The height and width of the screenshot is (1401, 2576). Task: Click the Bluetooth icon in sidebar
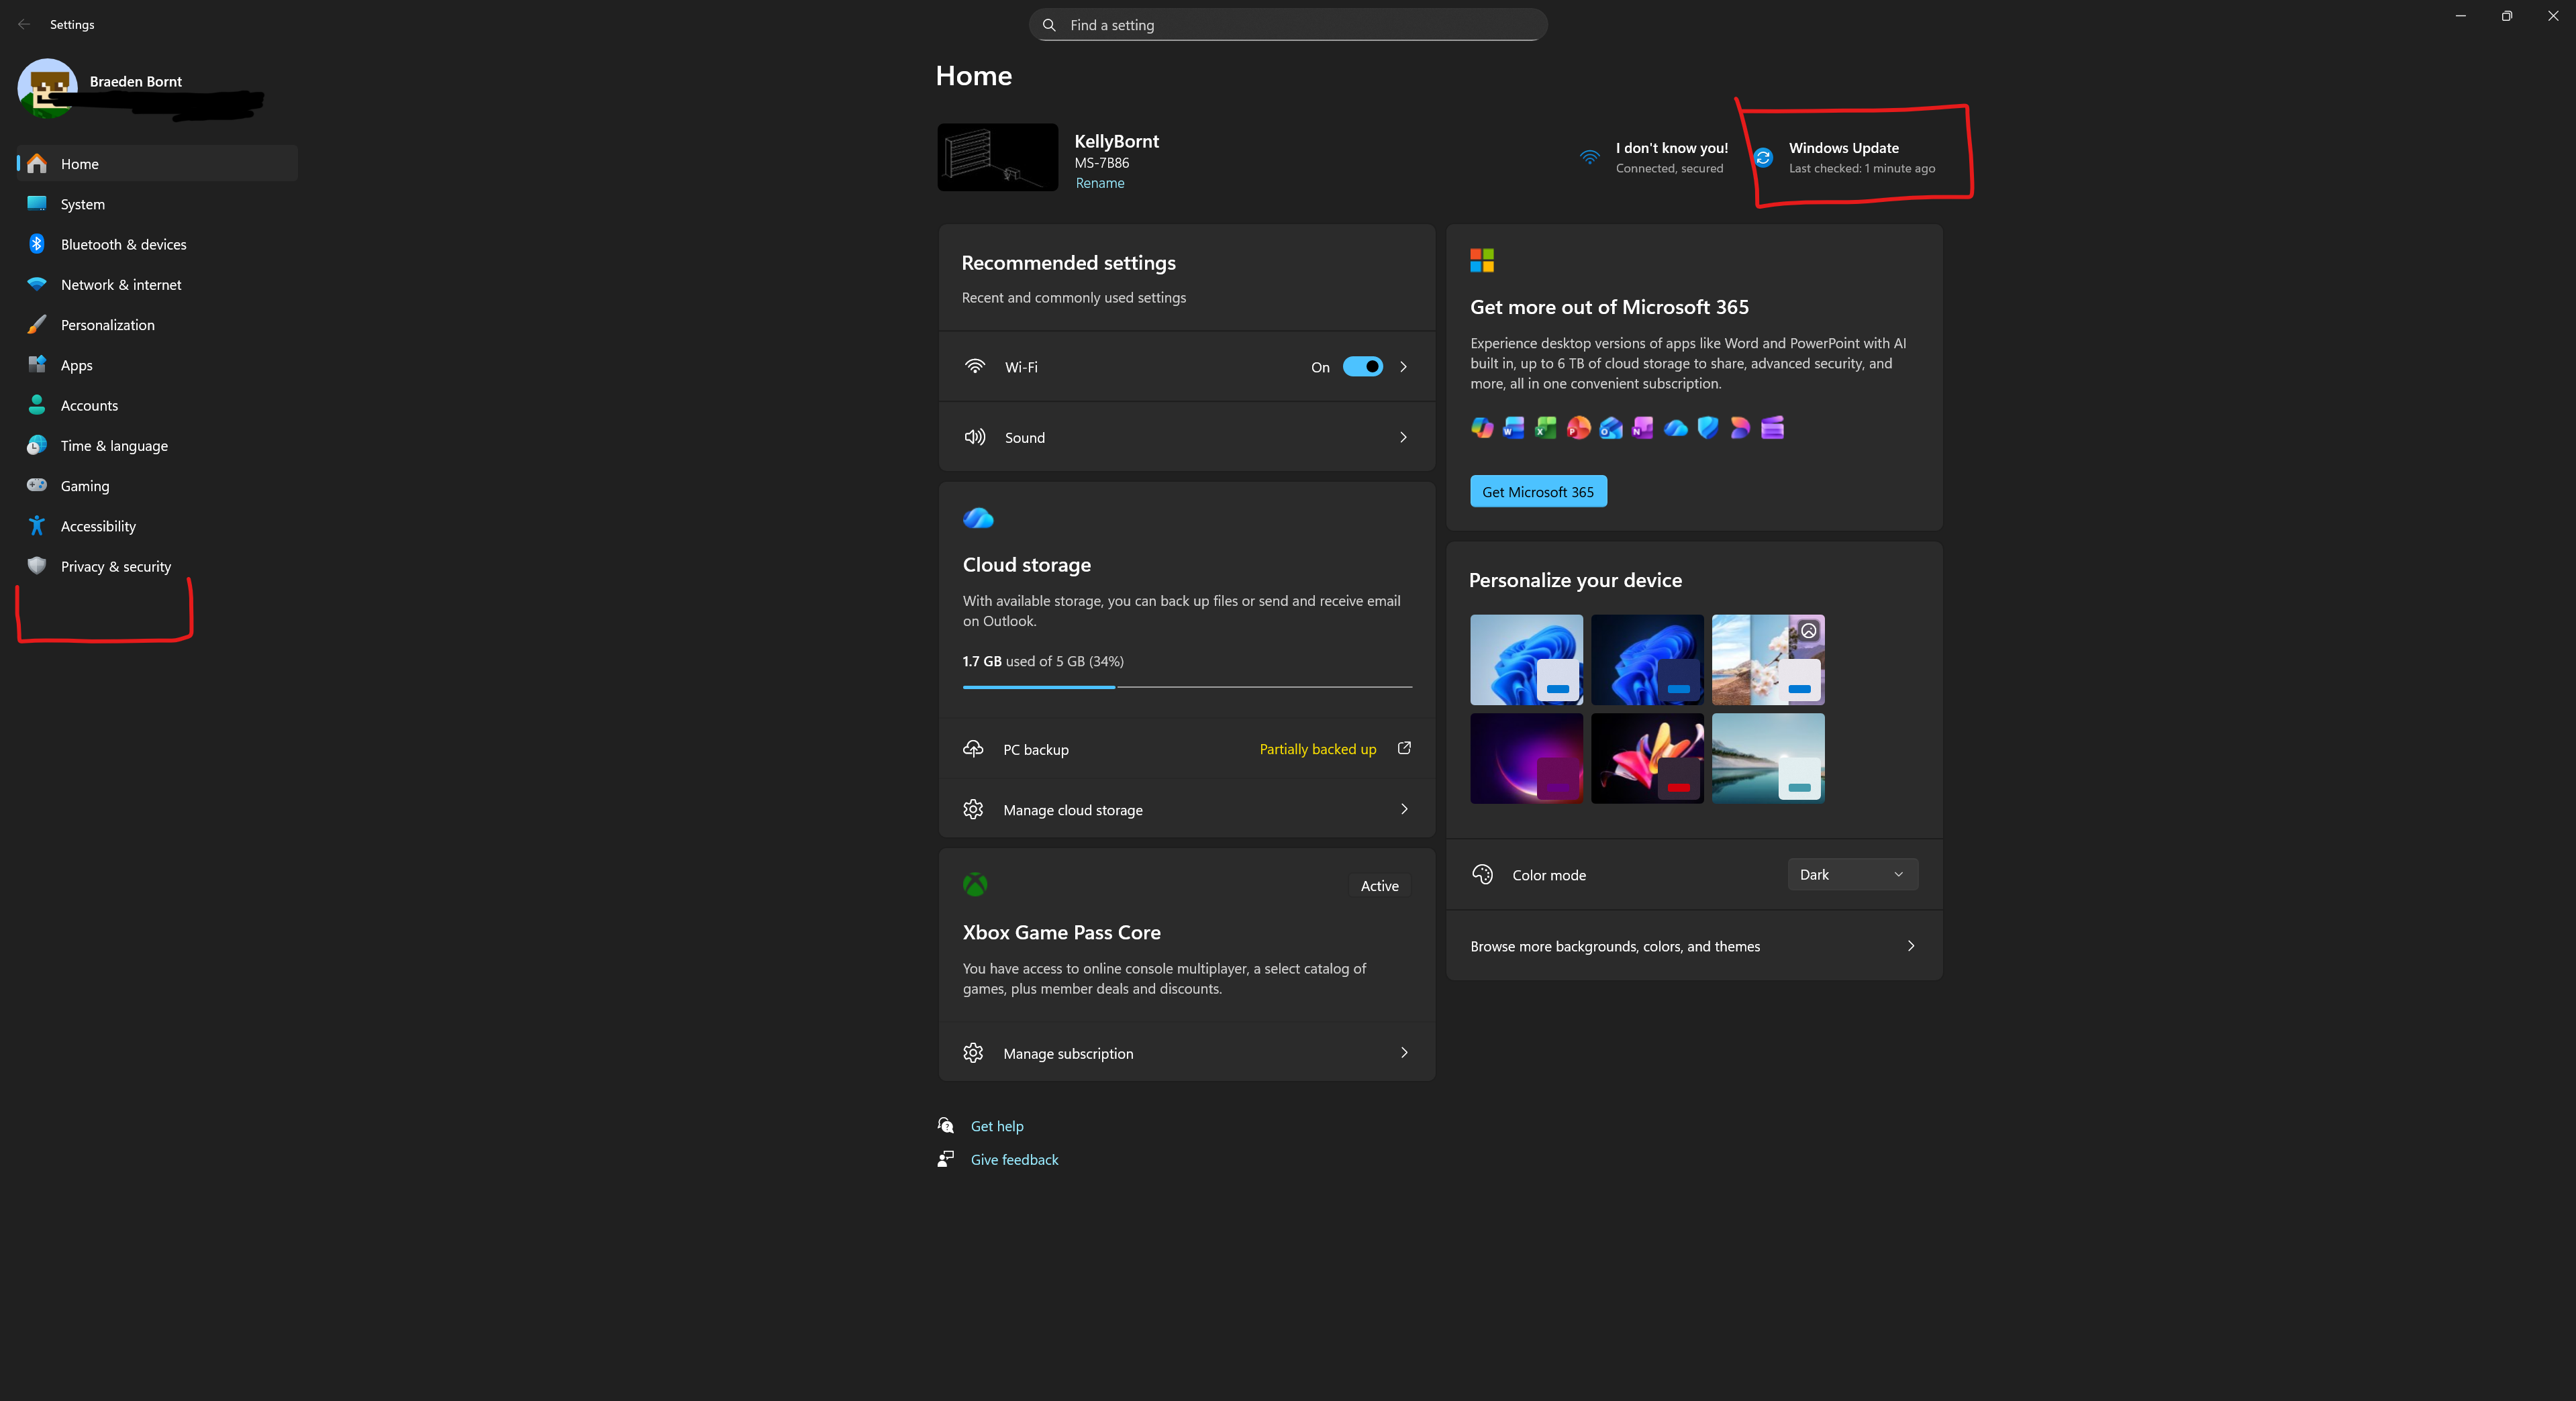[x=37, y=244]
